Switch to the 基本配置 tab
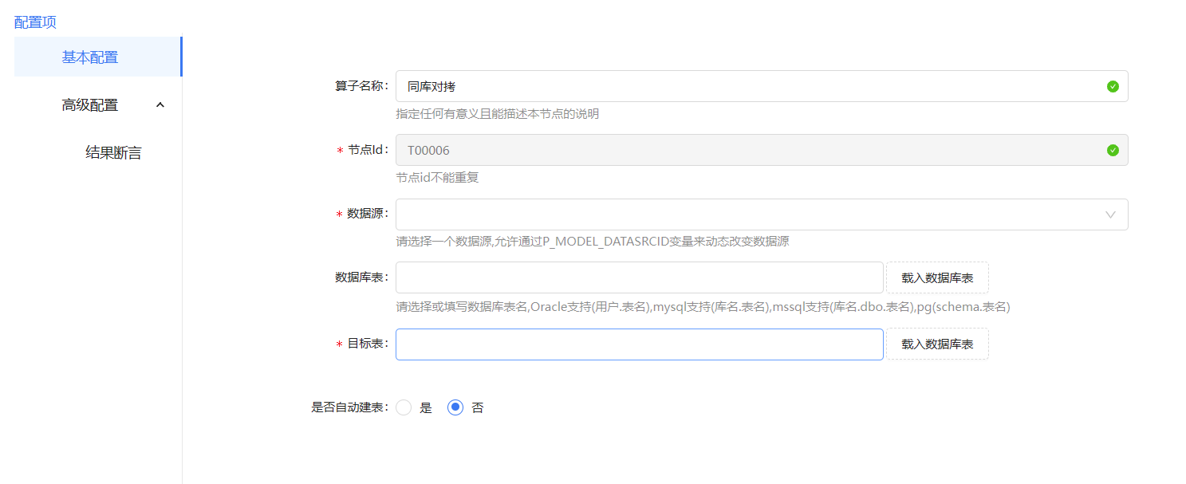 coord(90,57)
